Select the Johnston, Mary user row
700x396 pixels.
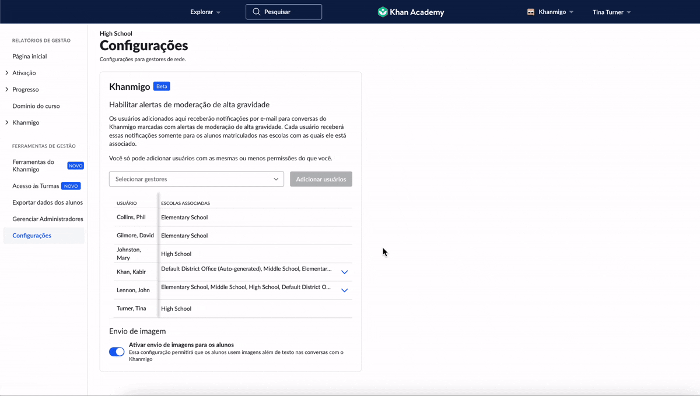click(x=233, y=254)
